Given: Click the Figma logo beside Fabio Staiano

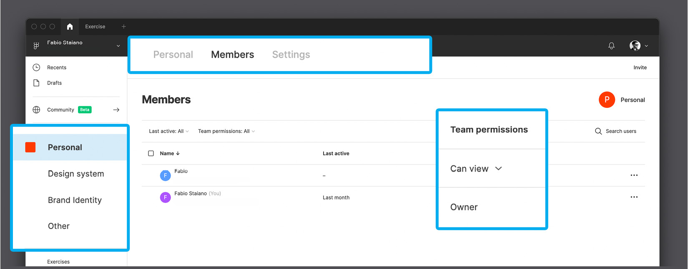Looking at the screenshot, I should tap(36, 46).
